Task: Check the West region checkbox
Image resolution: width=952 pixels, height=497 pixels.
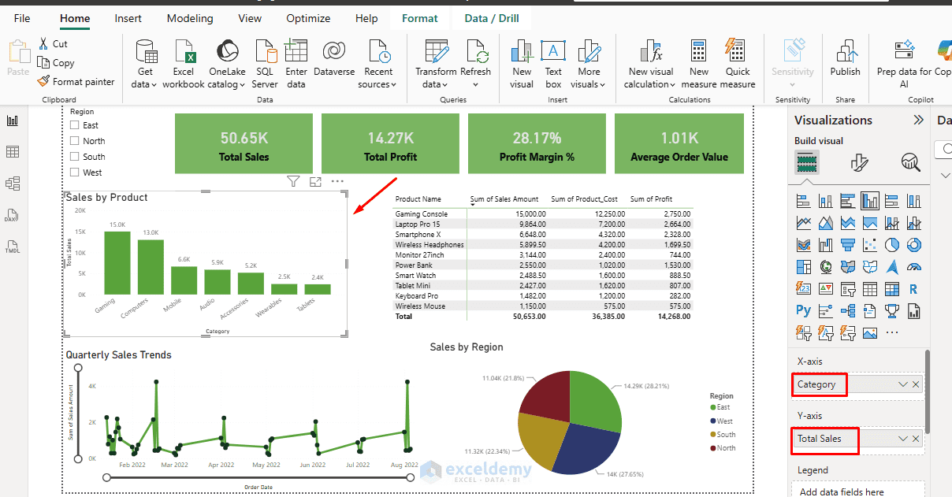Action: (x=75, y=172)
